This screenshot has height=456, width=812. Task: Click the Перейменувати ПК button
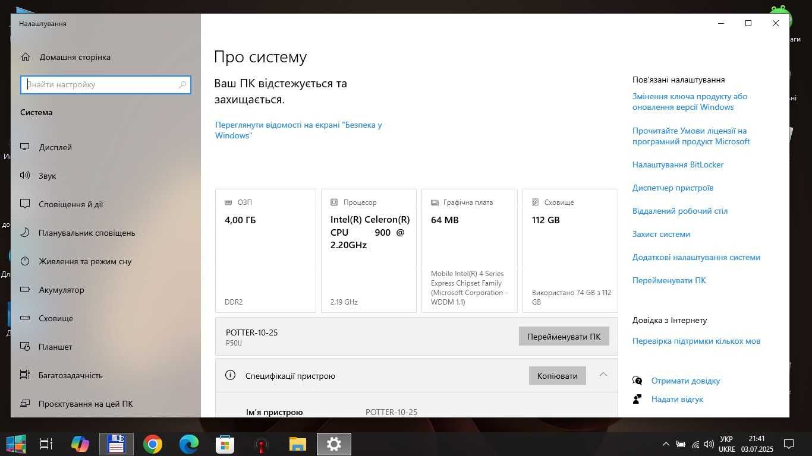564,336
